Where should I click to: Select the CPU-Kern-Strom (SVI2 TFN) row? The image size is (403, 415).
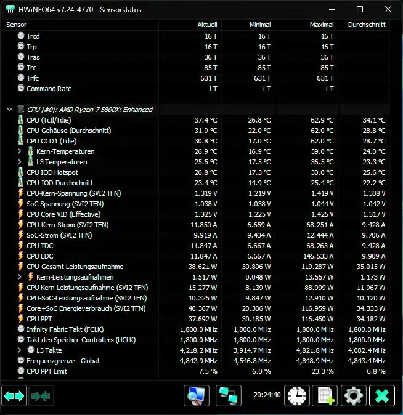click(196, 225)
